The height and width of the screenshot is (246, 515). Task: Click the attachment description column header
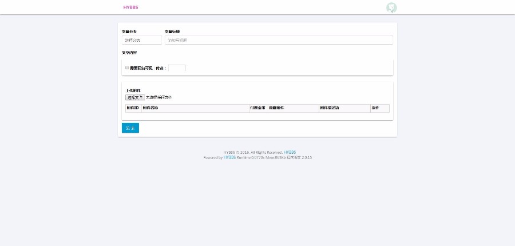pos(344,108)
